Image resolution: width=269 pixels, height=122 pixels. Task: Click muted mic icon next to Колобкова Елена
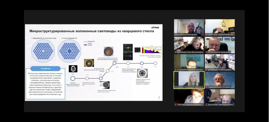point(176,52)
